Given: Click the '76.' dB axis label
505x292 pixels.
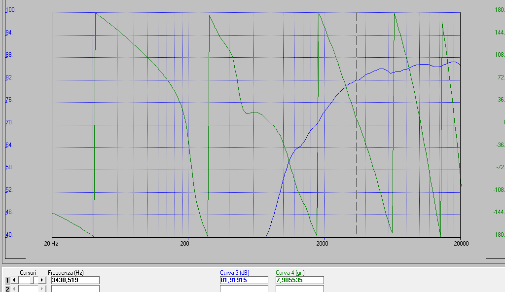Looking at the screenshot, I should click(x=9, y=100).
